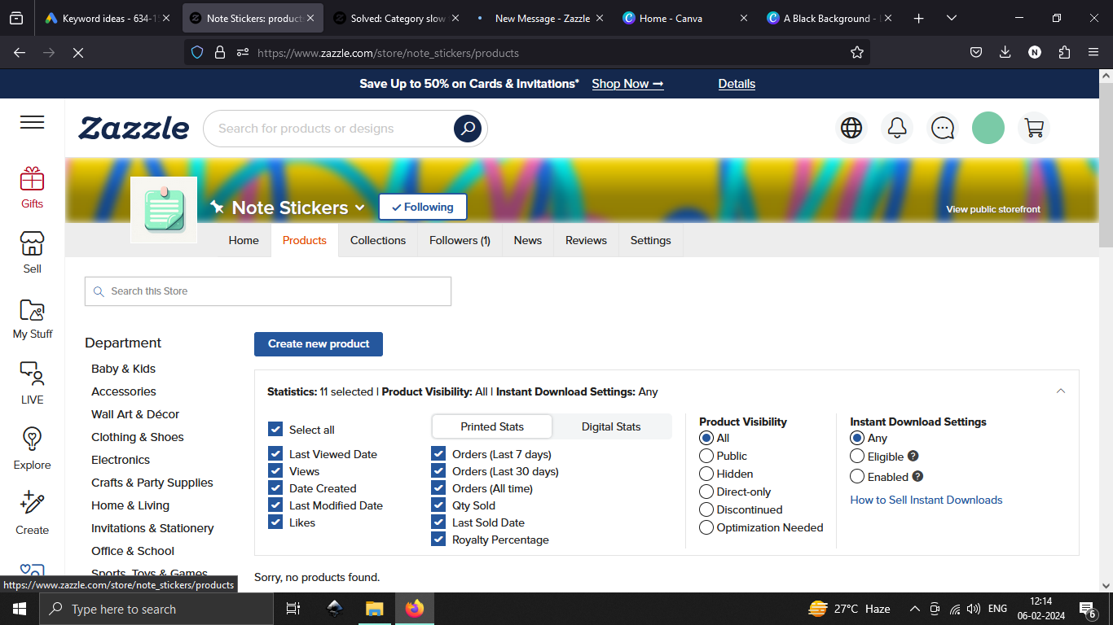Toggle the Select all checkbox
The height and width of the screenshot is (625, 1113).
pyautogui.click(x=275, y=429)
